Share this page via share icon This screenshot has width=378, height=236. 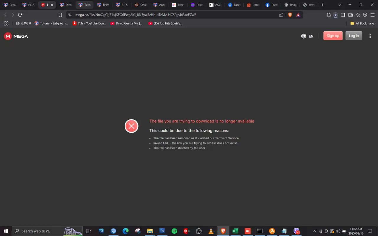pyautogui.click(x=281, y=15)
